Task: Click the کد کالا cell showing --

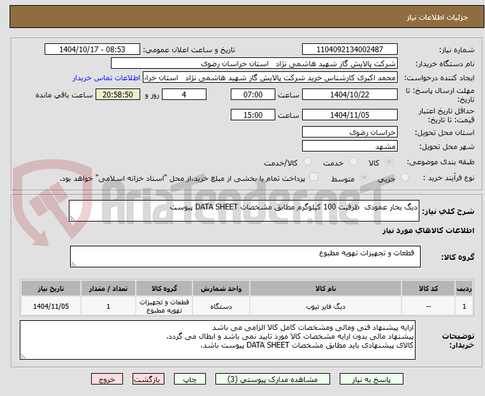Action: coord(428,306)
